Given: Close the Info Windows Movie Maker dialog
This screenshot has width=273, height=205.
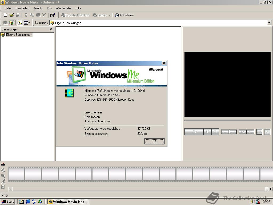Looking at the screenshot, I should pyautogui.click(x=164, y=63).
